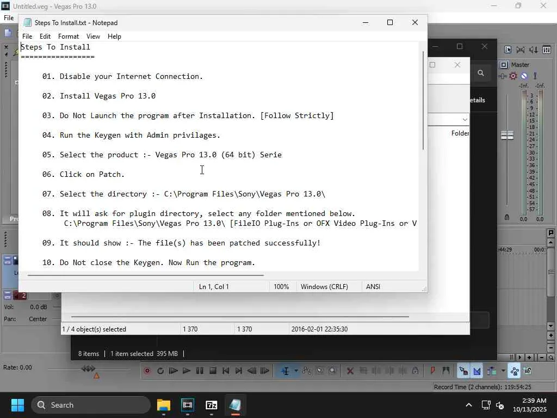Show hidden icons via the tray chevron
Viewport: 557px width, 418px height.
click(x=469, y=405)
